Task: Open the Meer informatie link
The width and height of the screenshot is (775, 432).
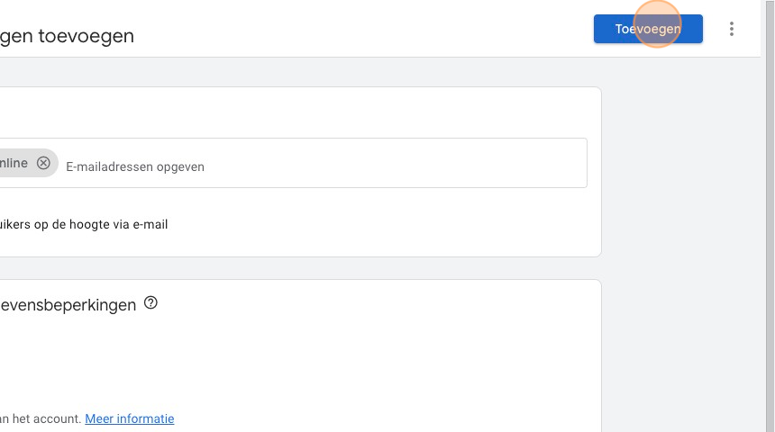Action: [x=129, y=418]
